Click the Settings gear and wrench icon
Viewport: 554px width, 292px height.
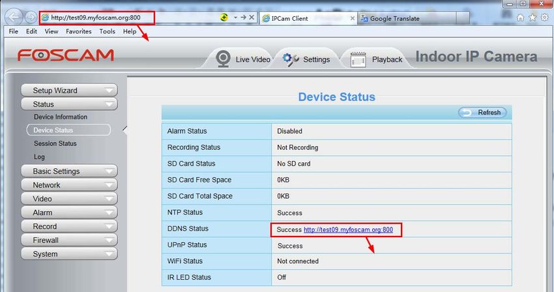pos(291,59)
